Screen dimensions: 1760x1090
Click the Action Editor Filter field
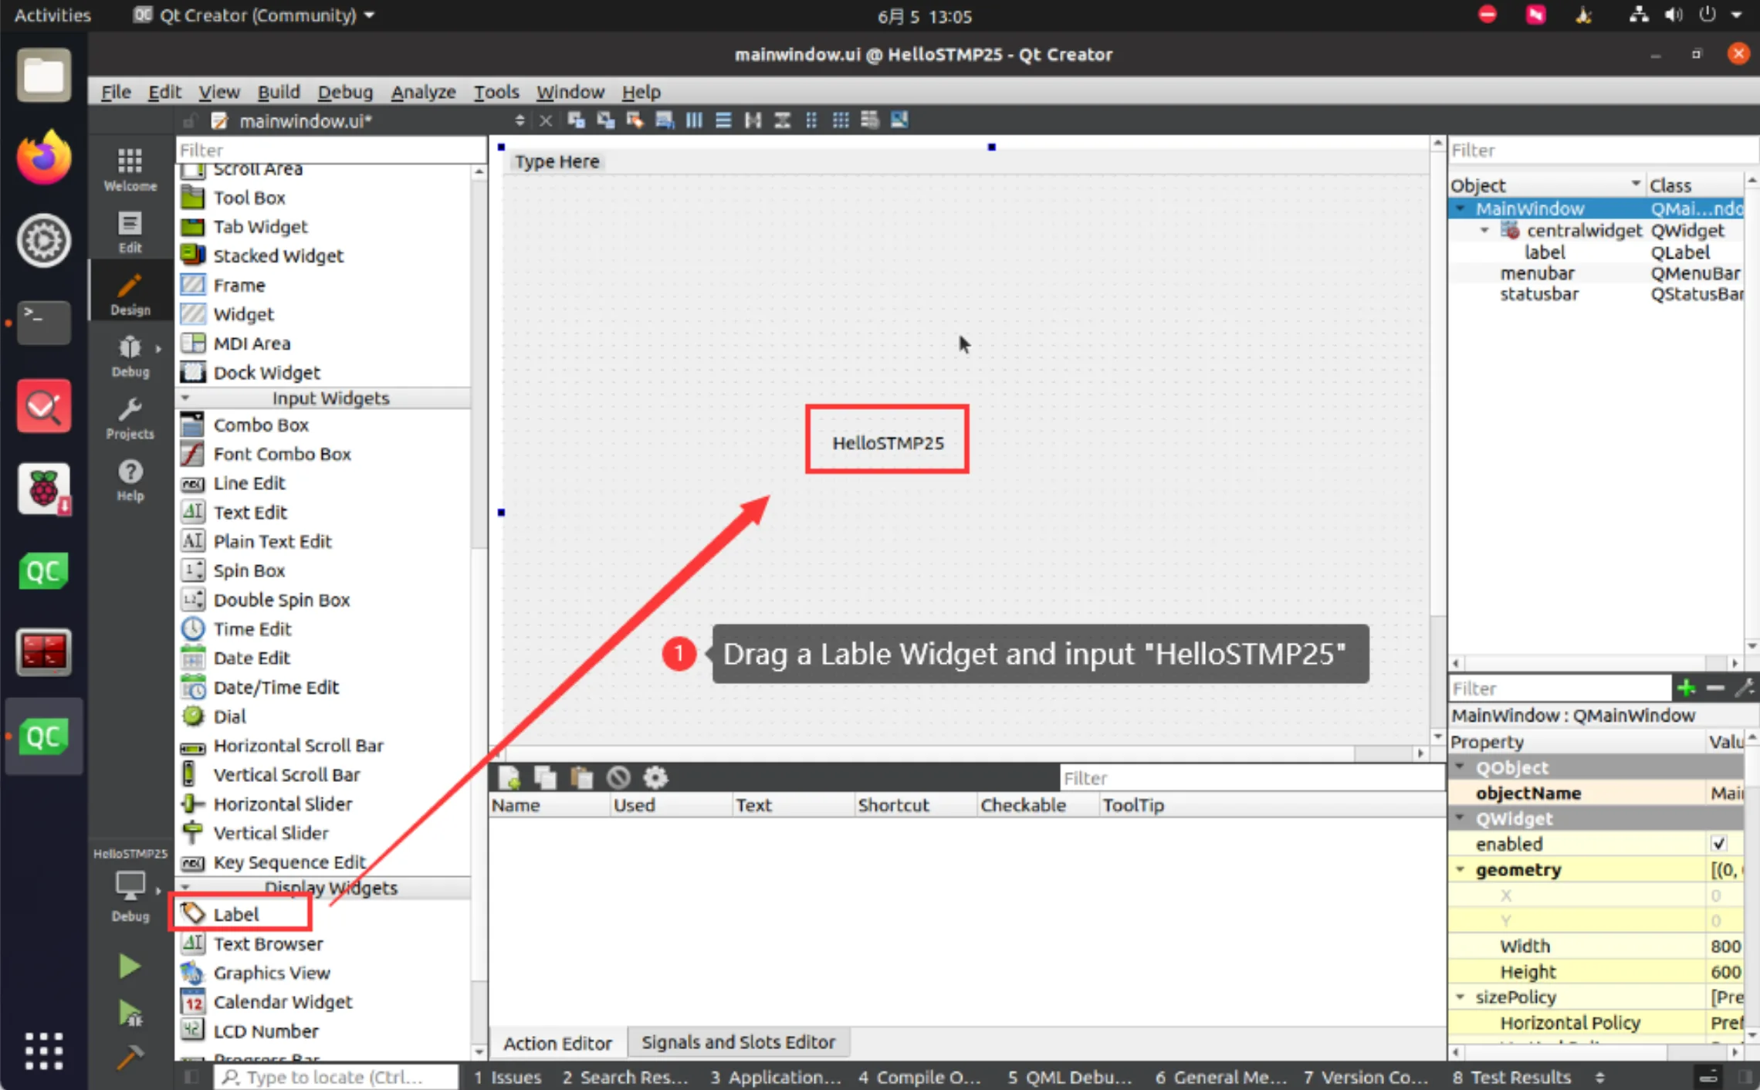click(x=1252, y=777)
